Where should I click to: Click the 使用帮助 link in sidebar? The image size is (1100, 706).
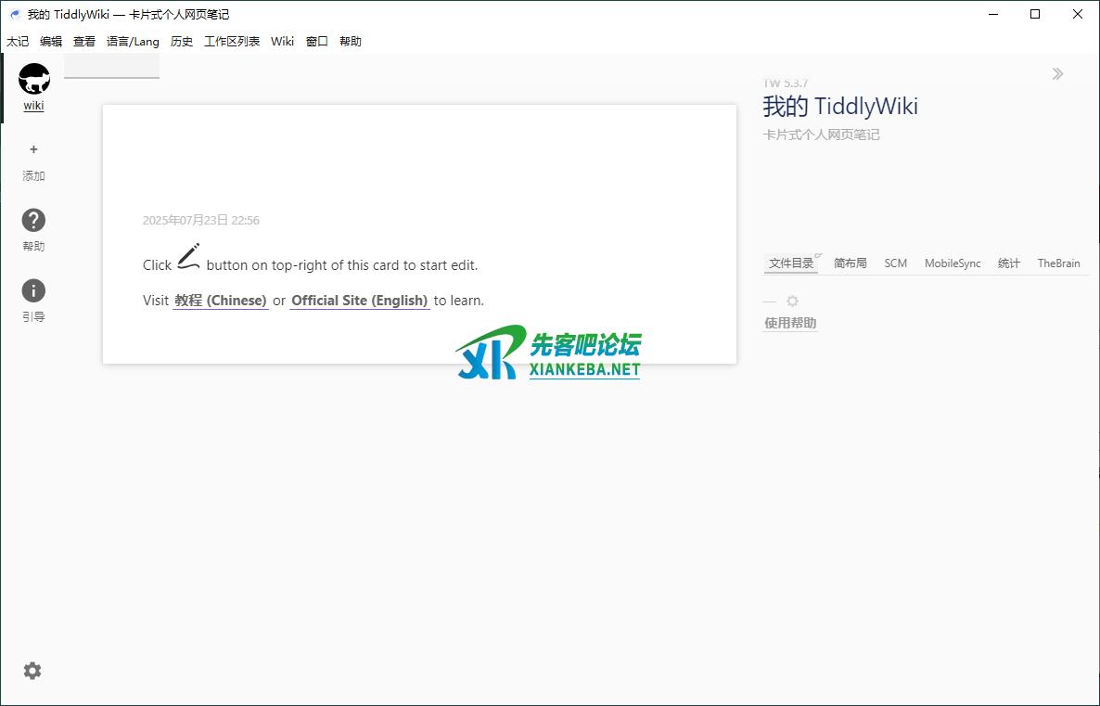pos(790,324)
